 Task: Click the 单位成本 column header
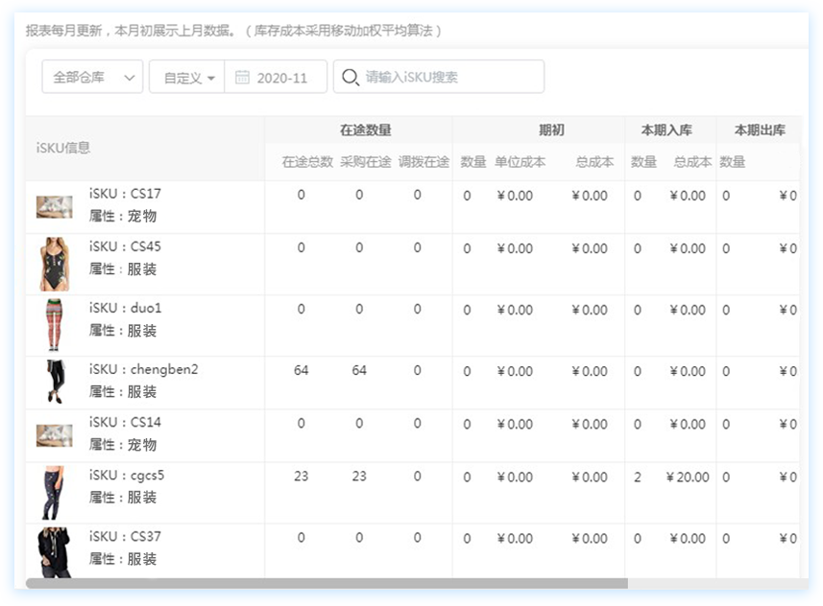pos(520,162)
